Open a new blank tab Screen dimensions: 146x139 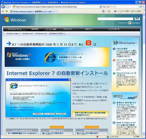[55, 11]
